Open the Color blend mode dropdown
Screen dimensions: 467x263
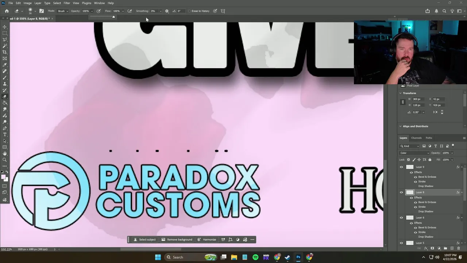point(415,153)
